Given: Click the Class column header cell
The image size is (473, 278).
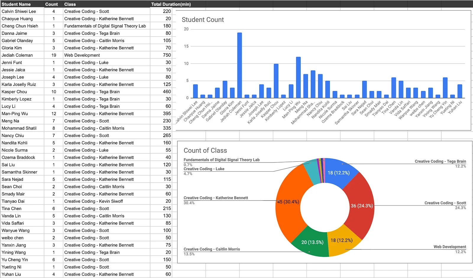Looking at the screenshot, I should [106, 4].
